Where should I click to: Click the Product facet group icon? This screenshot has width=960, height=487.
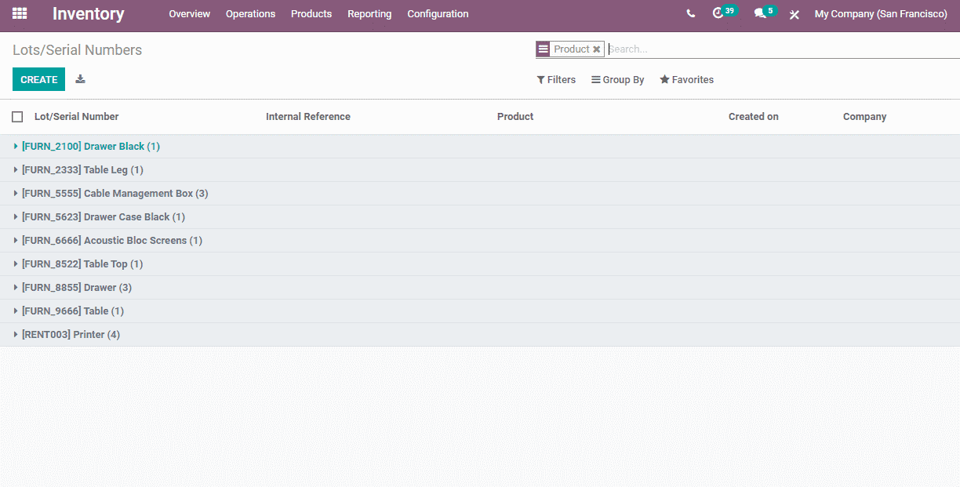click(x=543, y=49)
